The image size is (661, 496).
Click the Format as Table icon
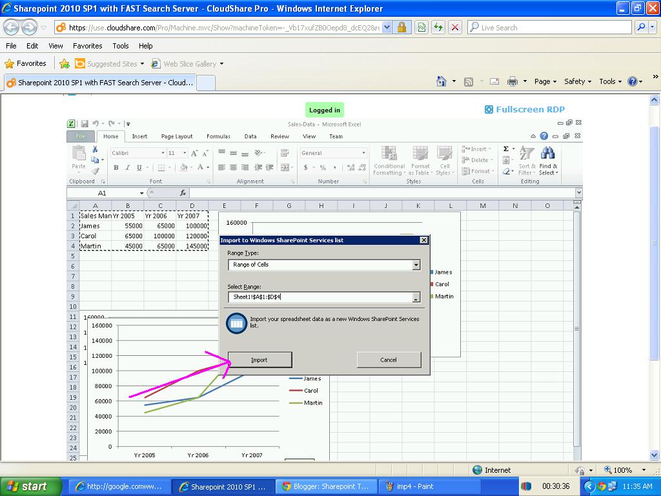tap(420, 160)
